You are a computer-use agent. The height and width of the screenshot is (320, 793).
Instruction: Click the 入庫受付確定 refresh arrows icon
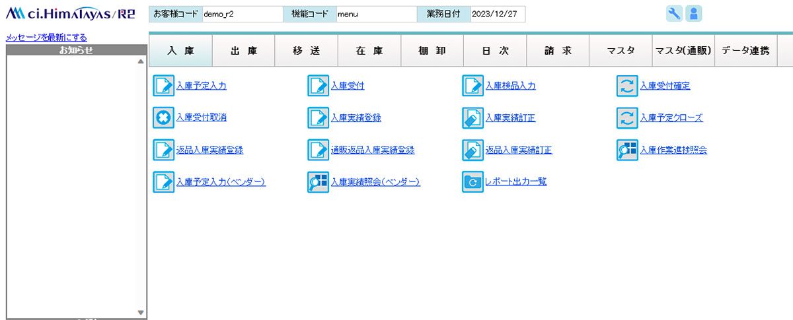[x=627, y=86]
